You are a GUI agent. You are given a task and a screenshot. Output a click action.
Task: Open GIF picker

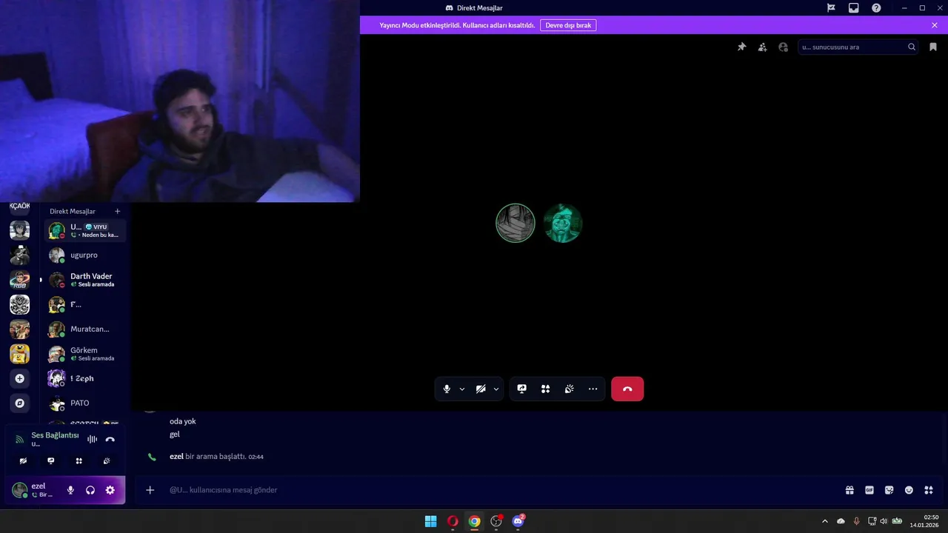tap(869, 490)
